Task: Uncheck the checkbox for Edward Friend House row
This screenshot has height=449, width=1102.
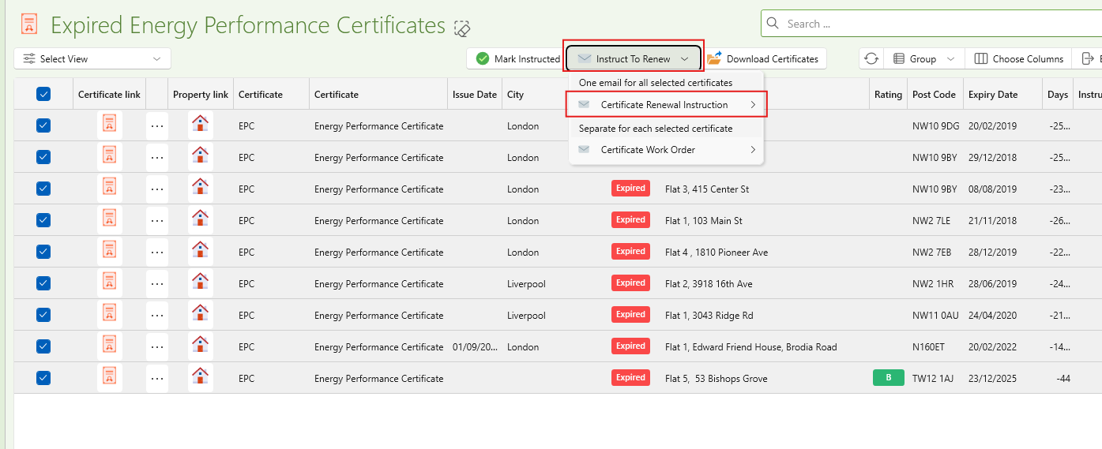Action: click(x=43, y=346)
